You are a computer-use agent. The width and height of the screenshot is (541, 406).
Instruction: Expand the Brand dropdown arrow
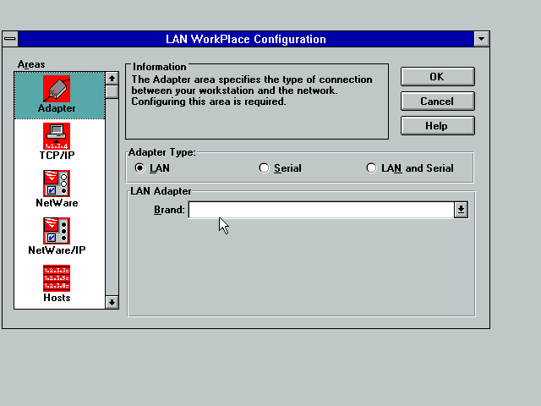[461, 210]
